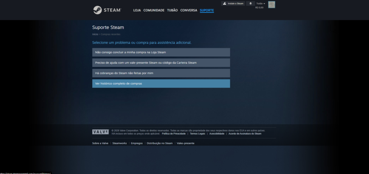Go to CONVERSA in the header
The image size is (369, 174).
coord(189,10)
